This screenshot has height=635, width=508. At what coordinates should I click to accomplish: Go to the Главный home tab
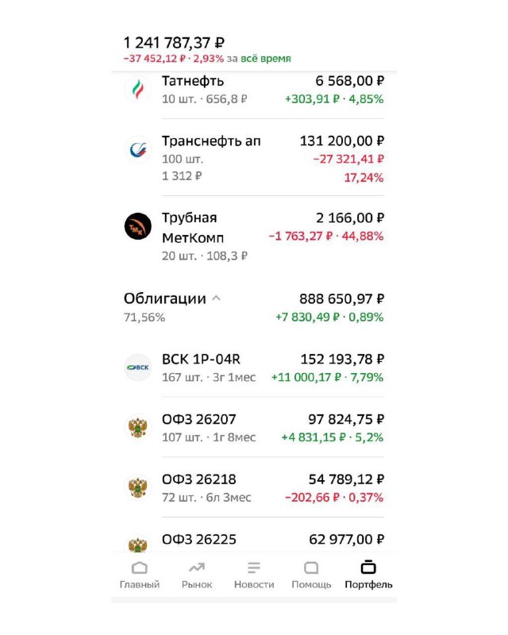pos(140,575)
